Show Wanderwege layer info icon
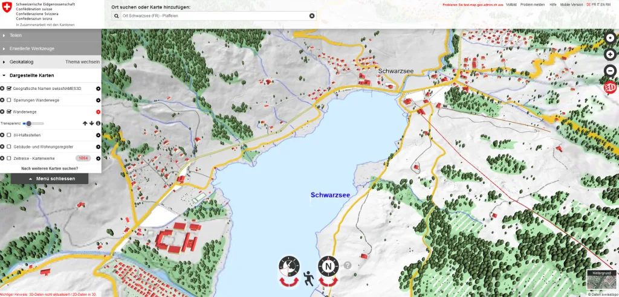Viewport: 619px width, 297px height. coord(99,124)
